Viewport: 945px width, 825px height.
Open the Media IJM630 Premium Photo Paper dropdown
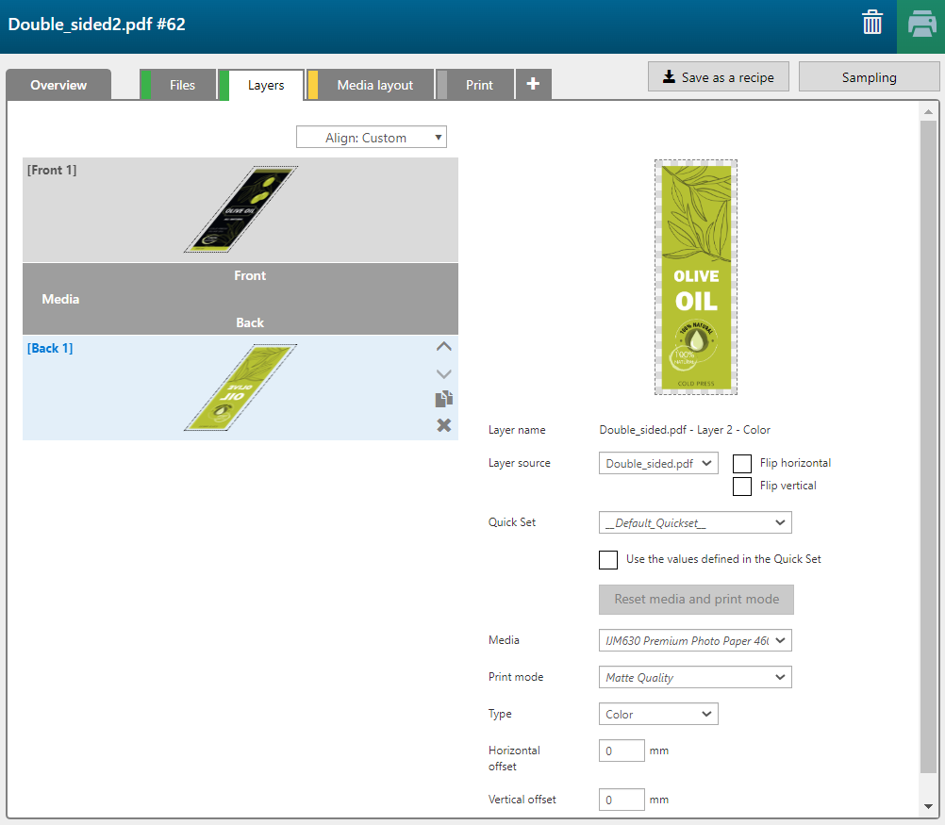(x=695, y=641)
